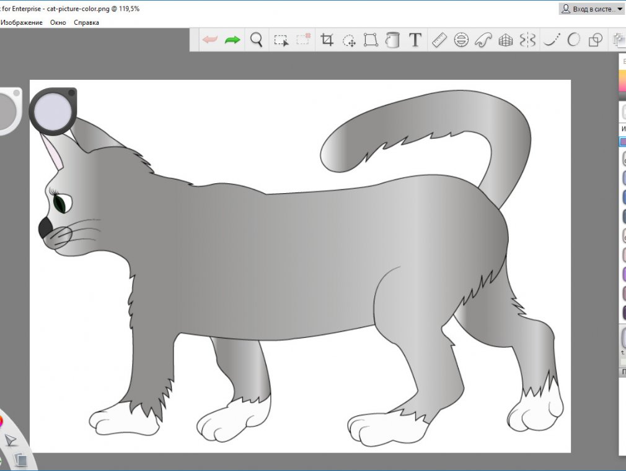Select the rectangular Selection tool
626x471 pixels.
281,40
